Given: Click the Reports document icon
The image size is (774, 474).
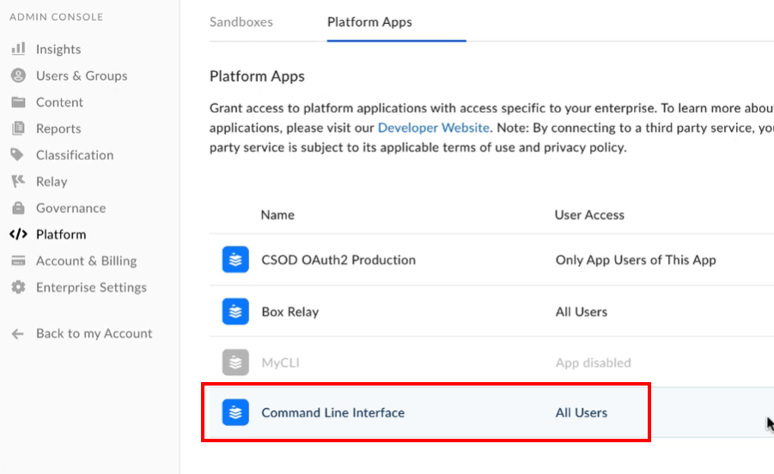Looking at the screenshot, I should pos(18,128).
